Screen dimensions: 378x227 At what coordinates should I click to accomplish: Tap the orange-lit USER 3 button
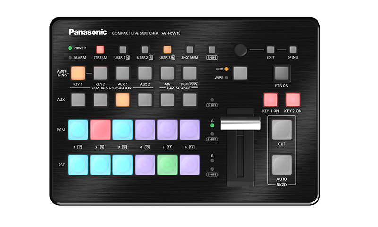coord(167,50)
